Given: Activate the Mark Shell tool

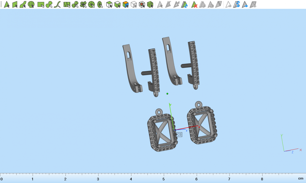Looking at the screenshot, I should (31, 4).
